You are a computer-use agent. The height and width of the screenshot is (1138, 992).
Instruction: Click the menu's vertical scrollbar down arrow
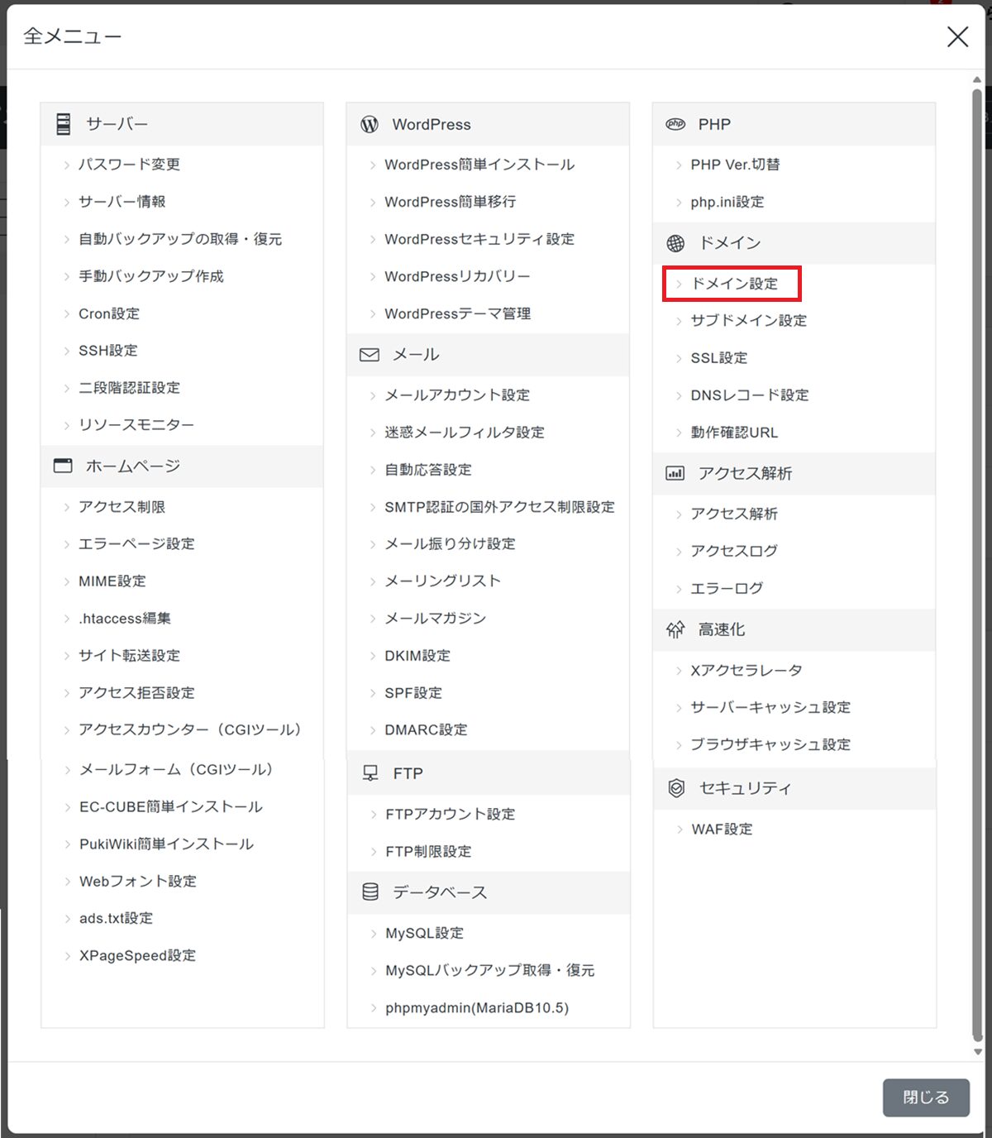click(977, 1051)
